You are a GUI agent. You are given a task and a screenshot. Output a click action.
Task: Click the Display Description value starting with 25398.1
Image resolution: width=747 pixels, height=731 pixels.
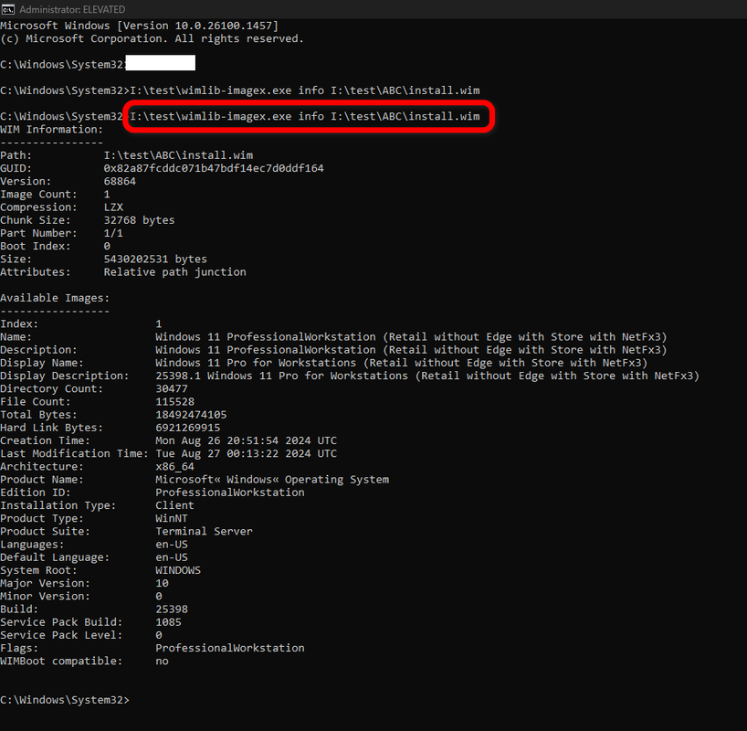(x=427, y=376)
